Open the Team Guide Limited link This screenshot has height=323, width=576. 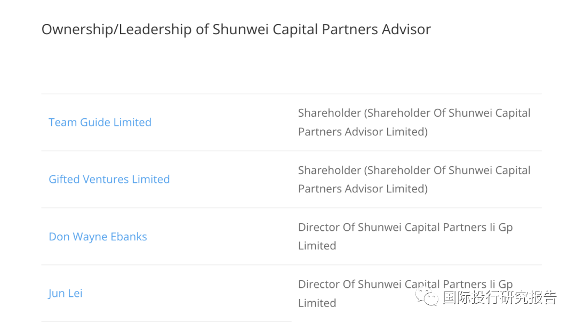click(x=100, y=122)
